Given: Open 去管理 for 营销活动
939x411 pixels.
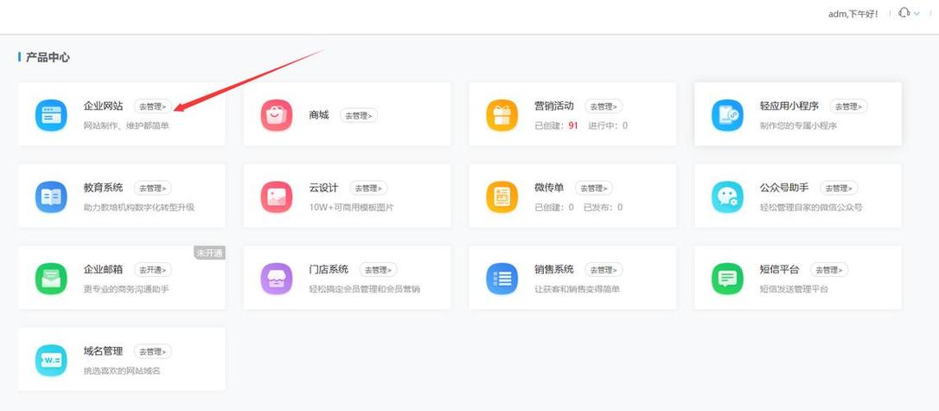Looking at the screenshot, I should tap(604, 106).
